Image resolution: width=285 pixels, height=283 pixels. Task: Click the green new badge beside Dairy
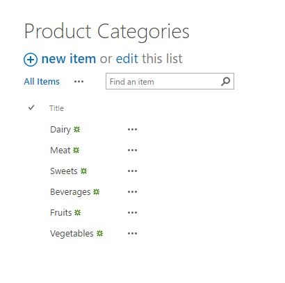coord(76,130)
